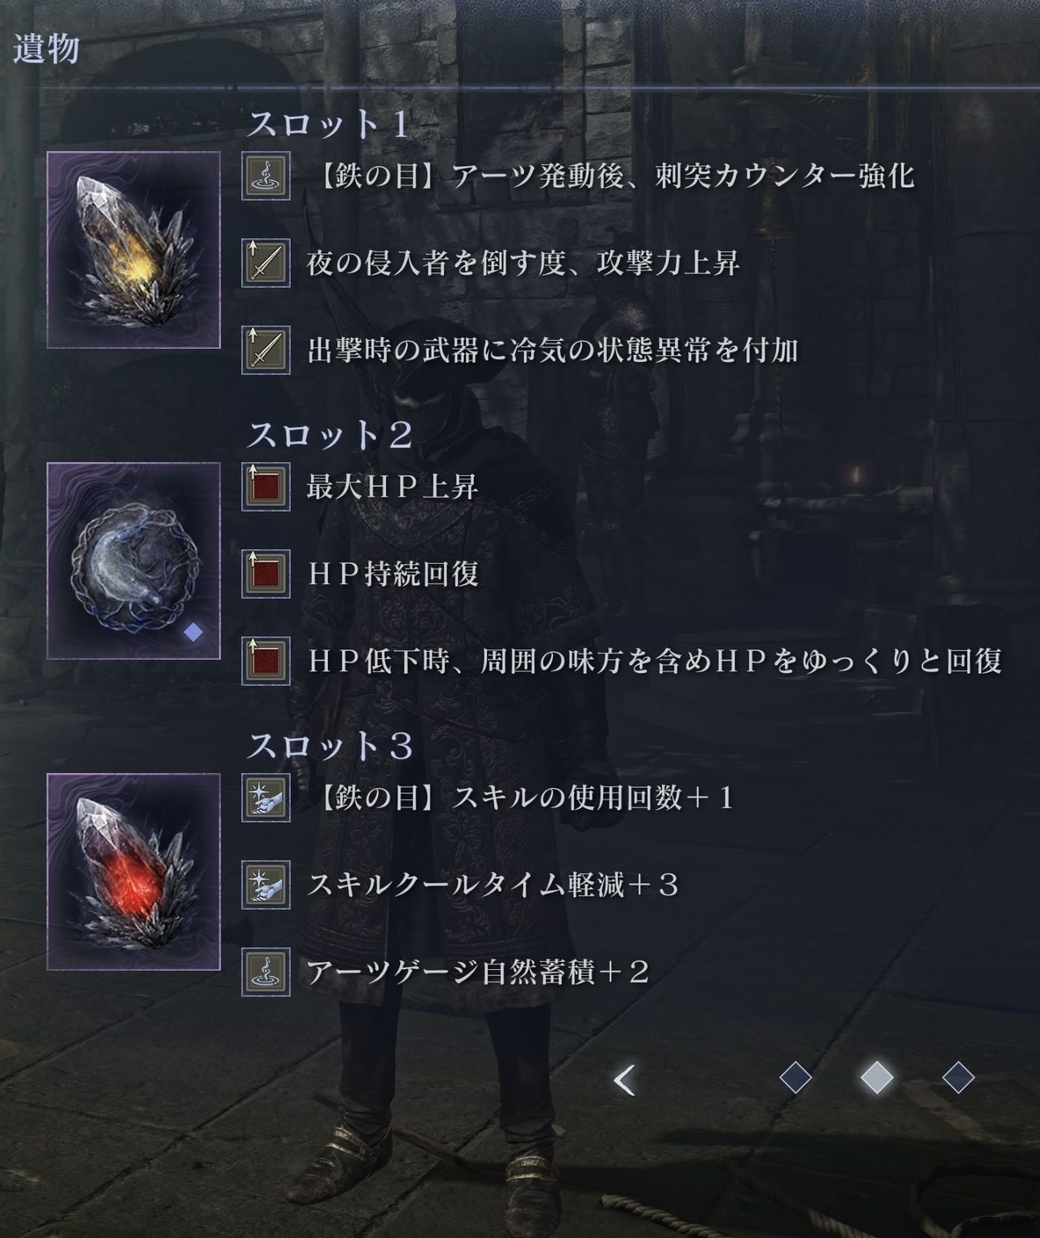Click the arts icon beside アーツゲージ自然蓄積+2
The image size is (1040, 1238).
[266, 972]
